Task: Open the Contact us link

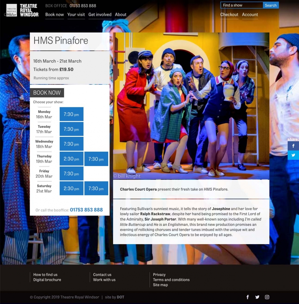Action: point(102,275)
